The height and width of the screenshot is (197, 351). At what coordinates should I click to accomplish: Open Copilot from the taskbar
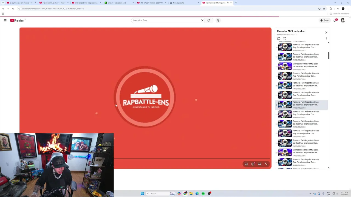[x=179, y=194]
